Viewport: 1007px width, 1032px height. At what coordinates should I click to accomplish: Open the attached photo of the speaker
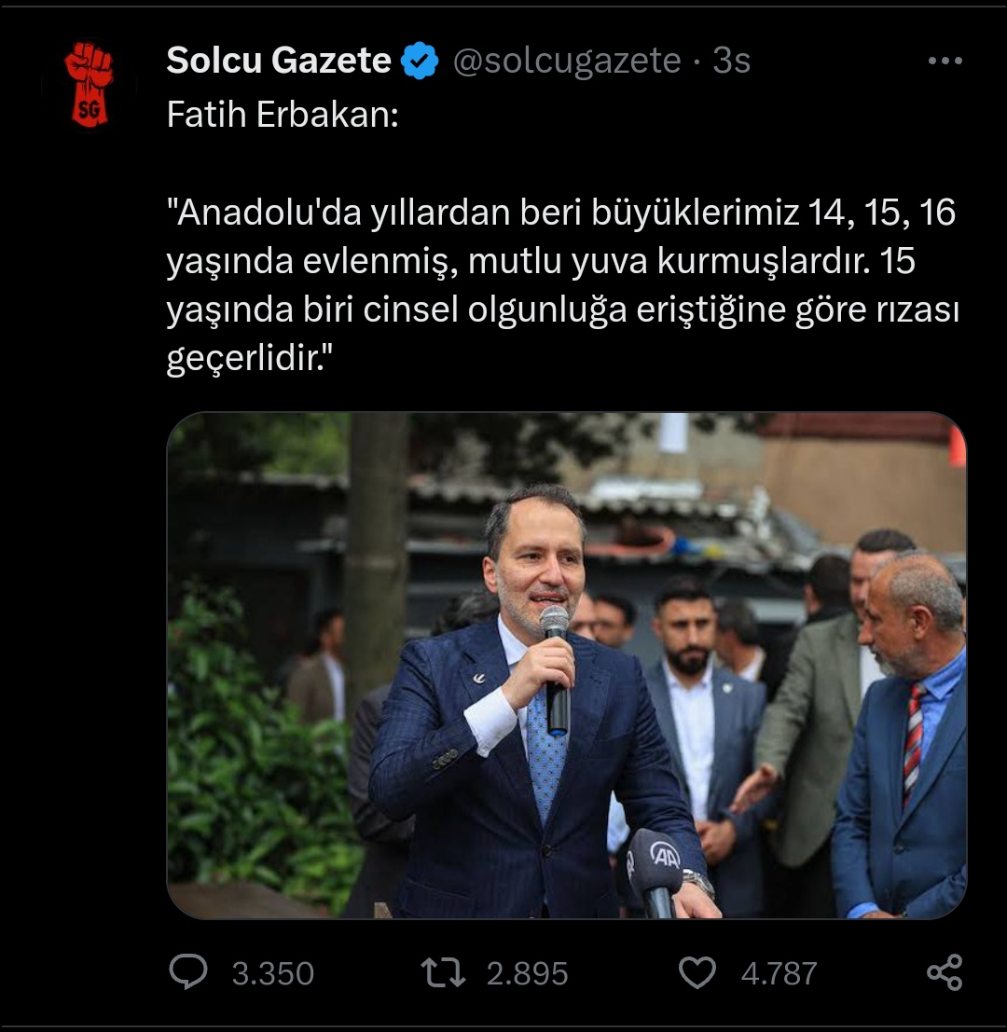[x=567, y=666]
